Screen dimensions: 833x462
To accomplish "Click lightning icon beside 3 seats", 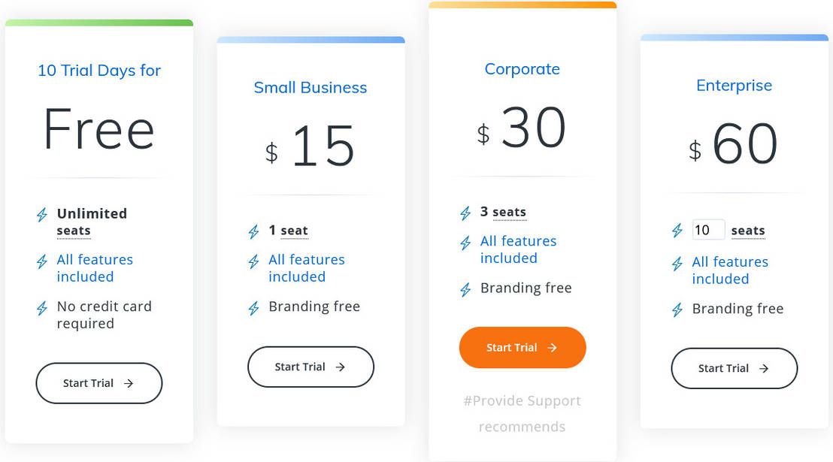I will click(x=466, y=213).
